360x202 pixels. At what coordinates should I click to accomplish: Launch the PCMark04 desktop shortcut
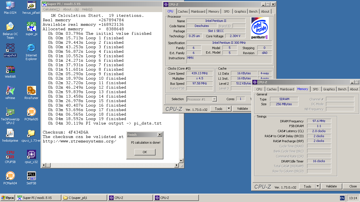pos(10,176)
